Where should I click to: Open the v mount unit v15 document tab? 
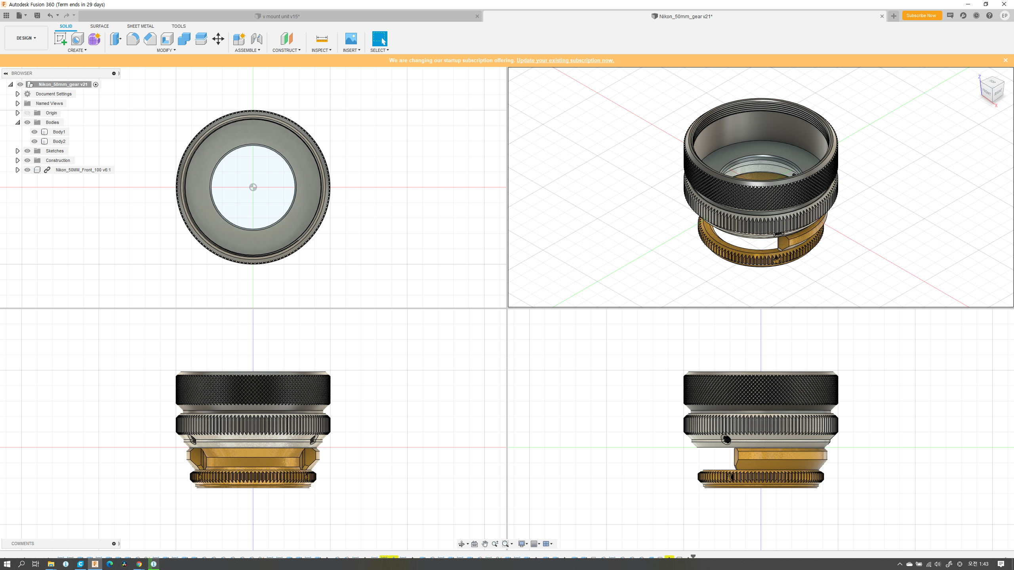click(x=280, y=16)
